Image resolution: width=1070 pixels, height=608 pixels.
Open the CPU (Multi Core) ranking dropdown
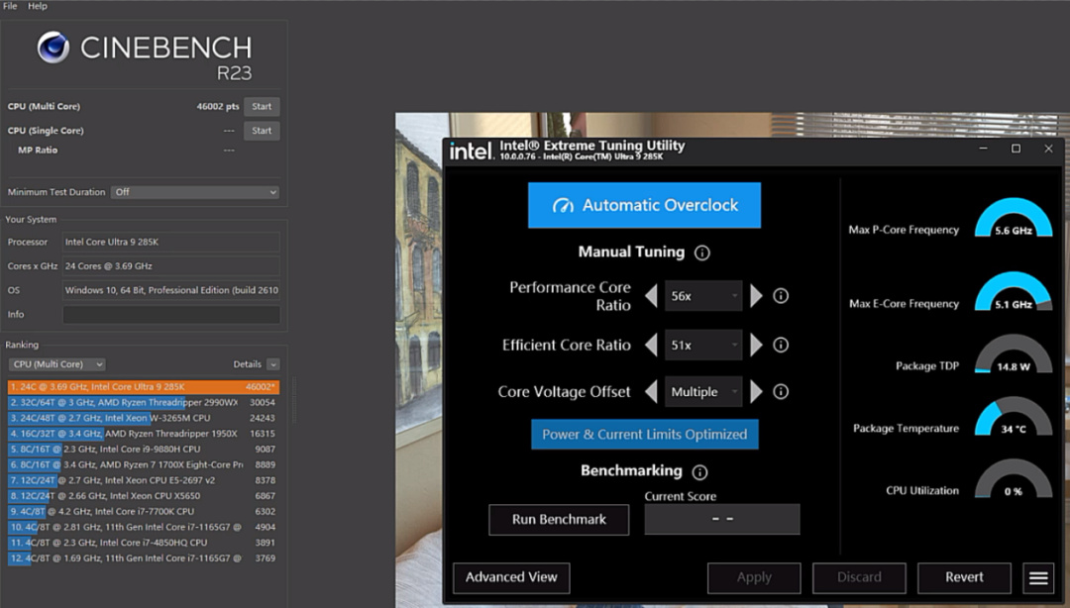(56, 364)
